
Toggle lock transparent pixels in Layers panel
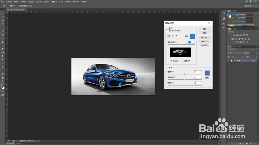233,57
